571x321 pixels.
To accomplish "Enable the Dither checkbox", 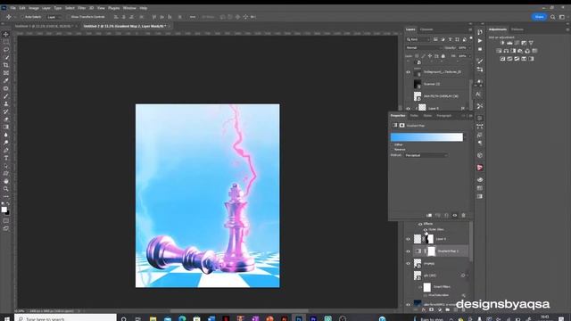I will 393,144.
